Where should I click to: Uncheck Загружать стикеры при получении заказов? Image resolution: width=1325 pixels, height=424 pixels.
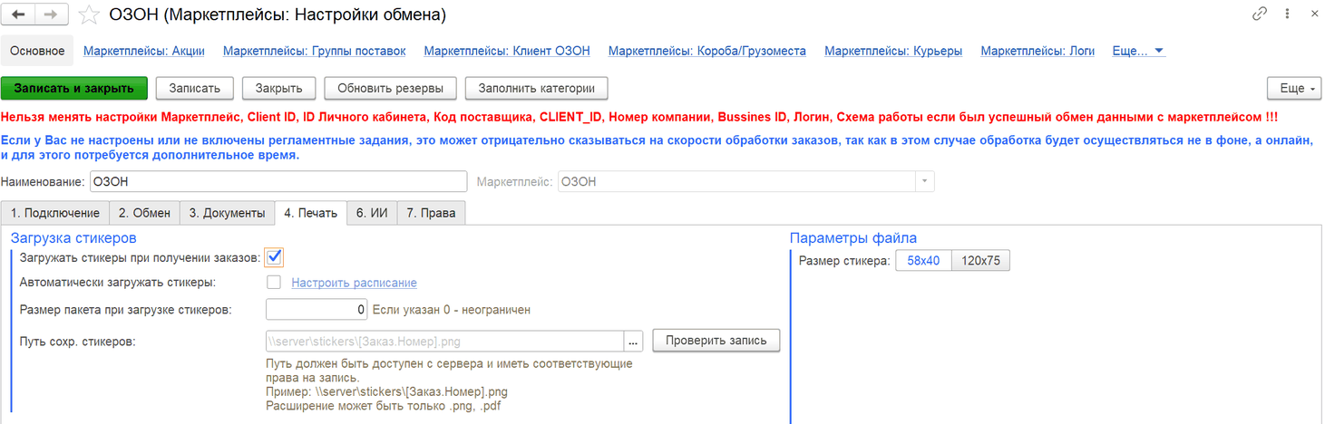click(274, 257)
